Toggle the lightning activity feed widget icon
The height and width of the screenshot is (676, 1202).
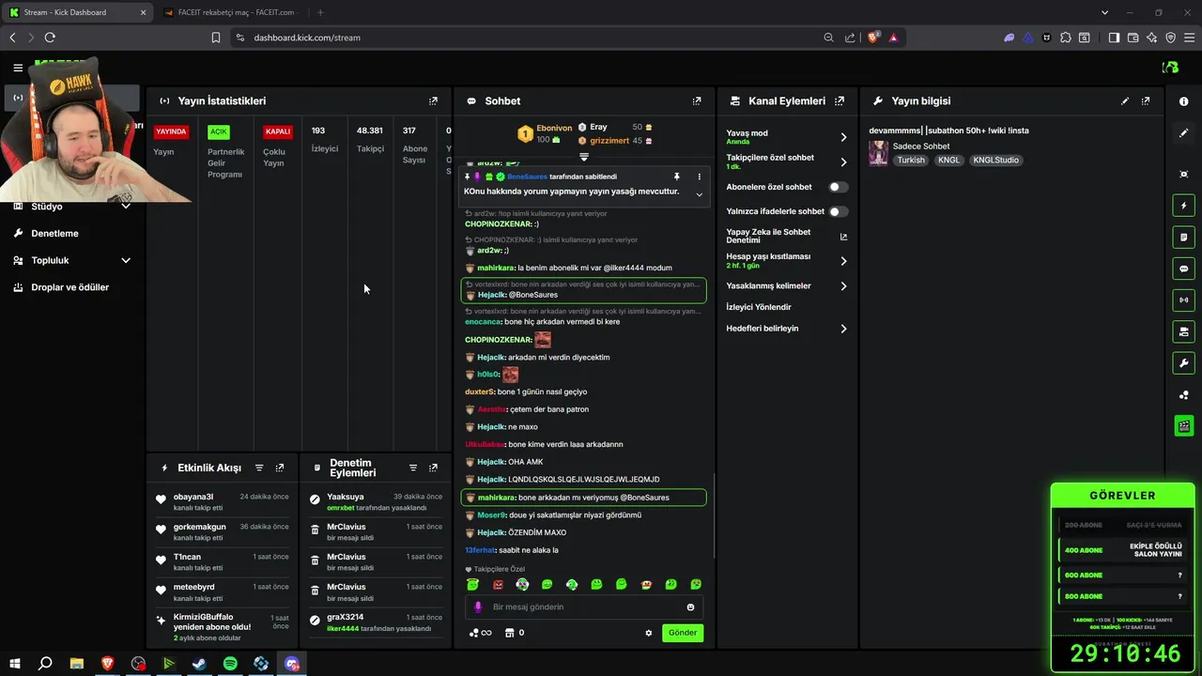point(1184,206)
